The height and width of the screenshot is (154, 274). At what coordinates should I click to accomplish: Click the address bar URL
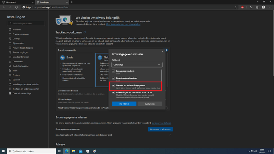(x=51, y=7)
